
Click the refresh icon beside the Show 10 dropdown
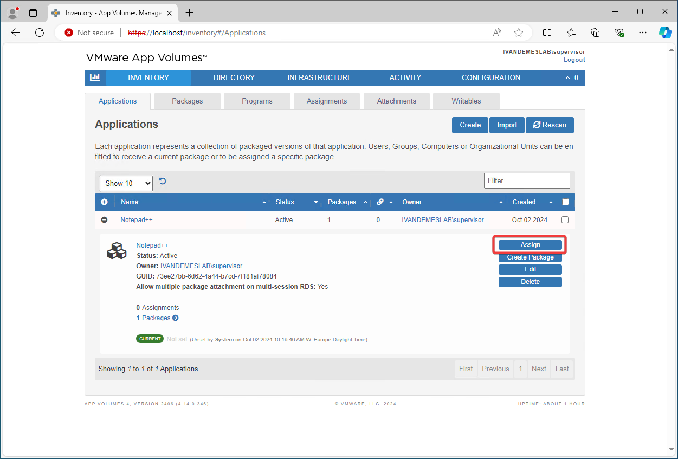pos(163,182)
